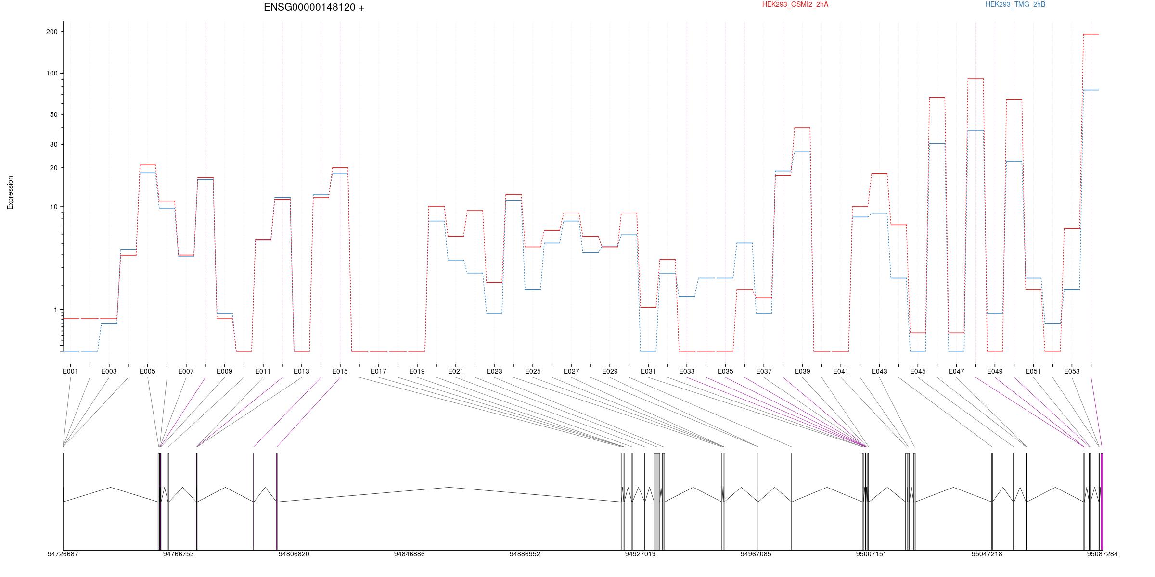Click the y-axis tick value 1
This screenshot has height=577, width=1155.
point(55,310)
